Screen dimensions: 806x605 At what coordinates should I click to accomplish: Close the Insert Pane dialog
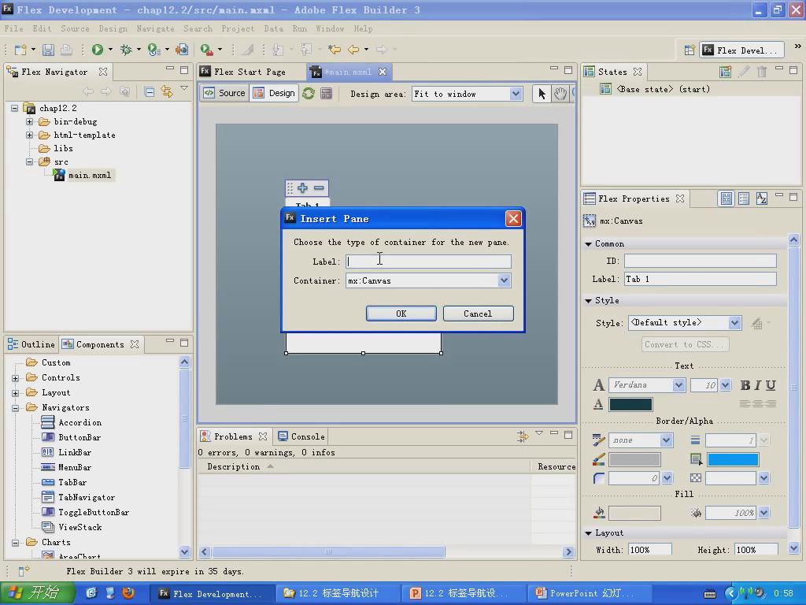[513, 219]
